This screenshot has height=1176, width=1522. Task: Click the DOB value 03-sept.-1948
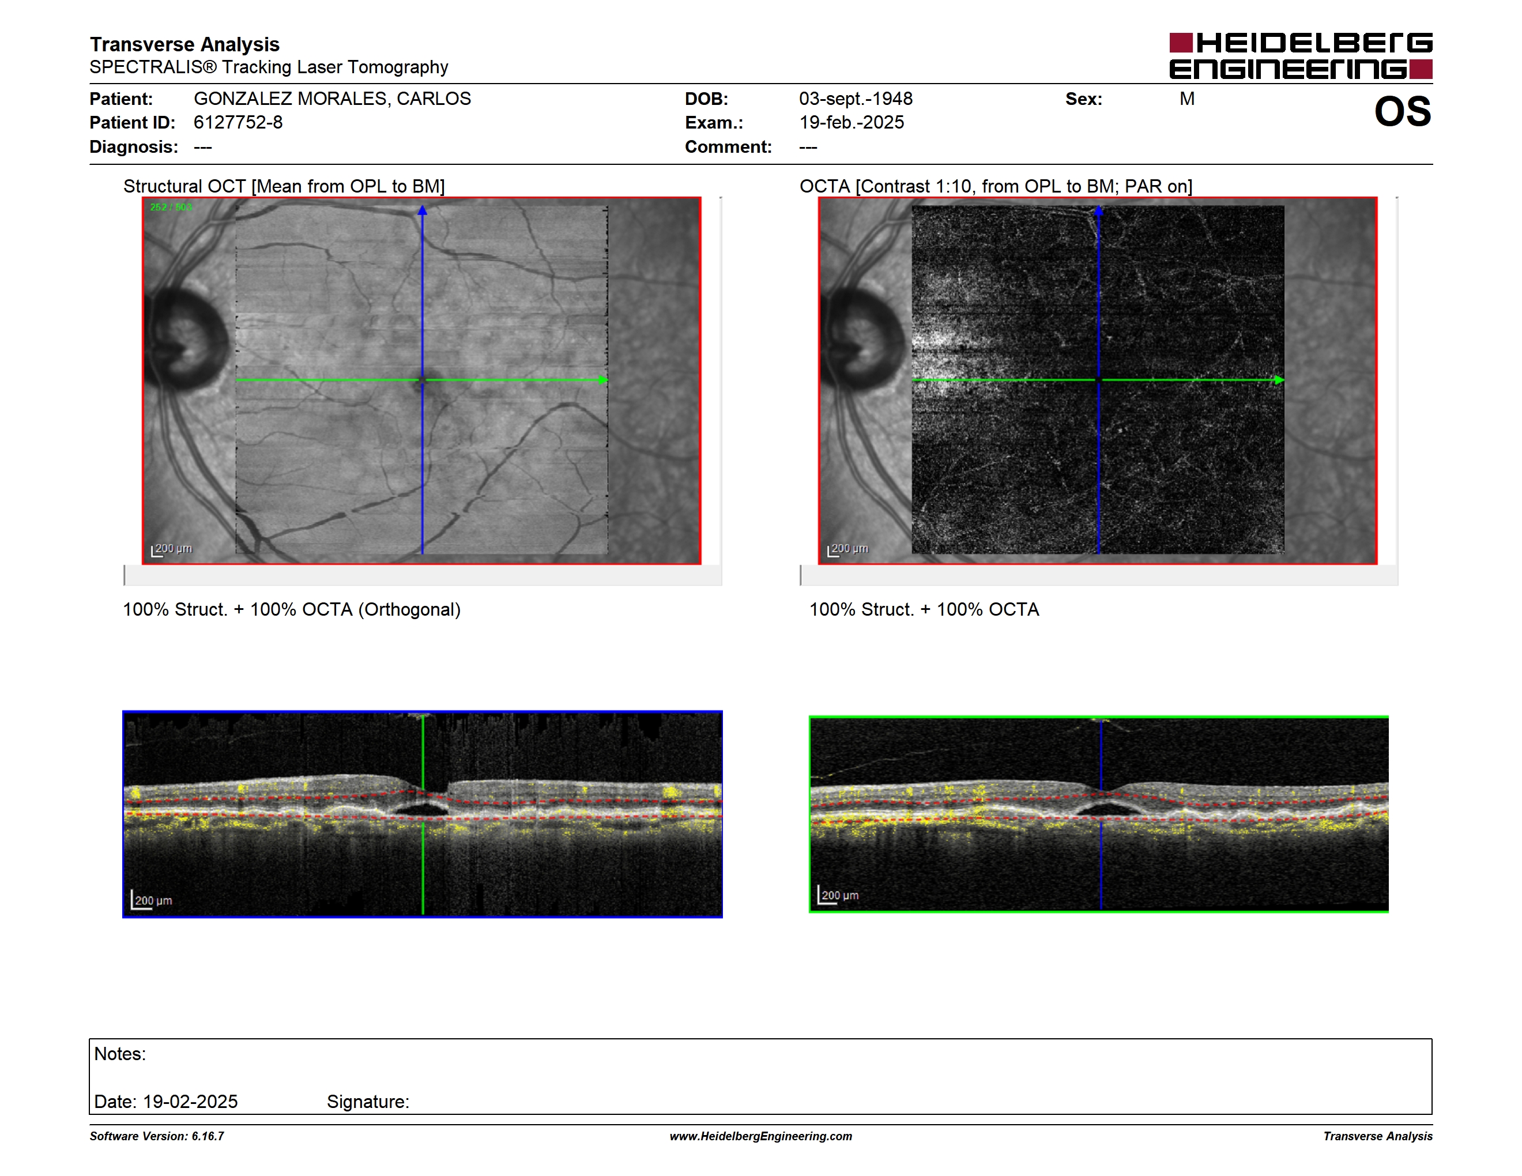[856, 98]
